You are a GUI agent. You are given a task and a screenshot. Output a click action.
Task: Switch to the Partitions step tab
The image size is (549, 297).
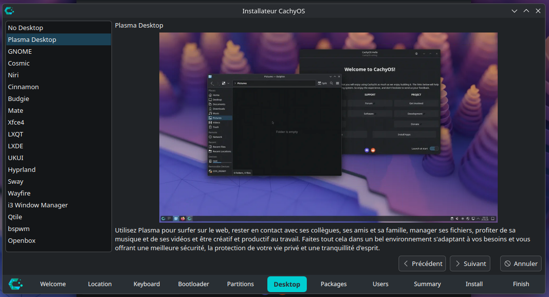240,284
